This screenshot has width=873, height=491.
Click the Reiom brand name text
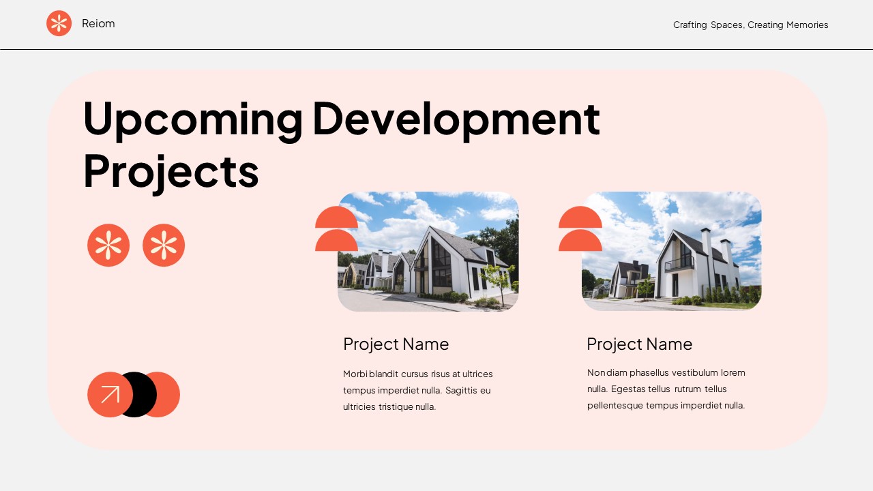pos(98,23)
